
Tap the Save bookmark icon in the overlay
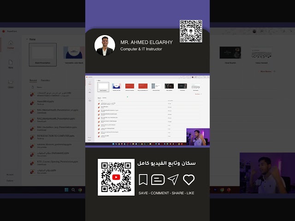point(143,180)
